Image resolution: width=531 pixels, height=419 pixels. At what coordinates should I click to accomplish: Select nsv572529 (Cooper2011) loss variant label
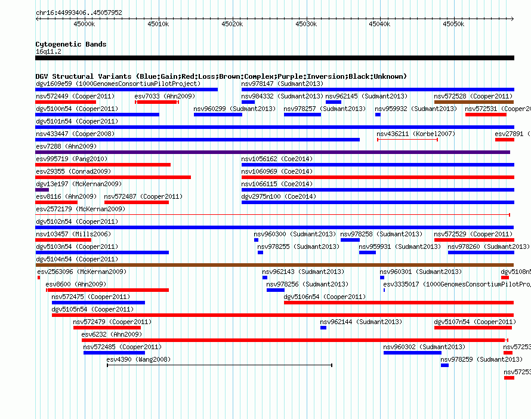[473, 234]
